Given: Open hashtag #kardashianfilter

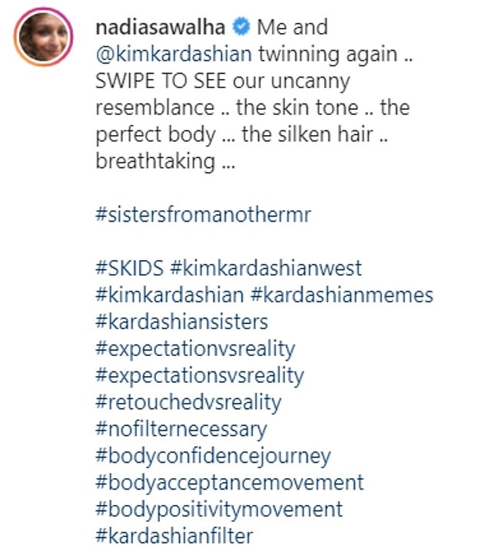Looking at the screenshot, I should (x=174, y=536).
